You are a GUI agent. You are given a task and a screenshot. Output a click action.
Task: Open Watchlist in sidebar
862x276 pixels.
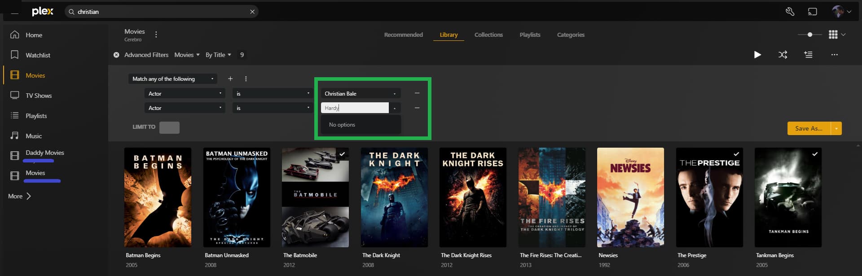(38, 55)
